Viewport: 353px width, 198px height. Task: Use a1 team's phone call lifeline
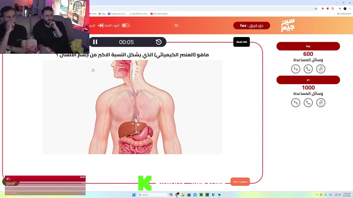tap(308, 103)
